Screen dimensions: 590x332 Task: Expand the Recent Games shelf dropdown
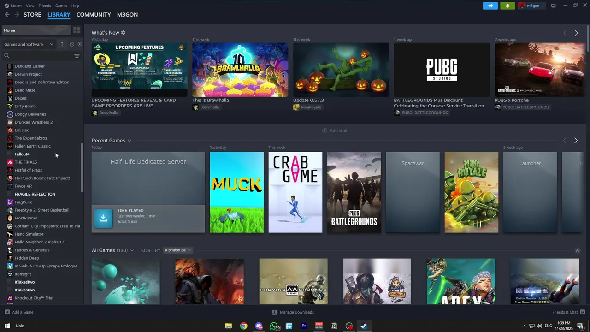click(129, 141)
